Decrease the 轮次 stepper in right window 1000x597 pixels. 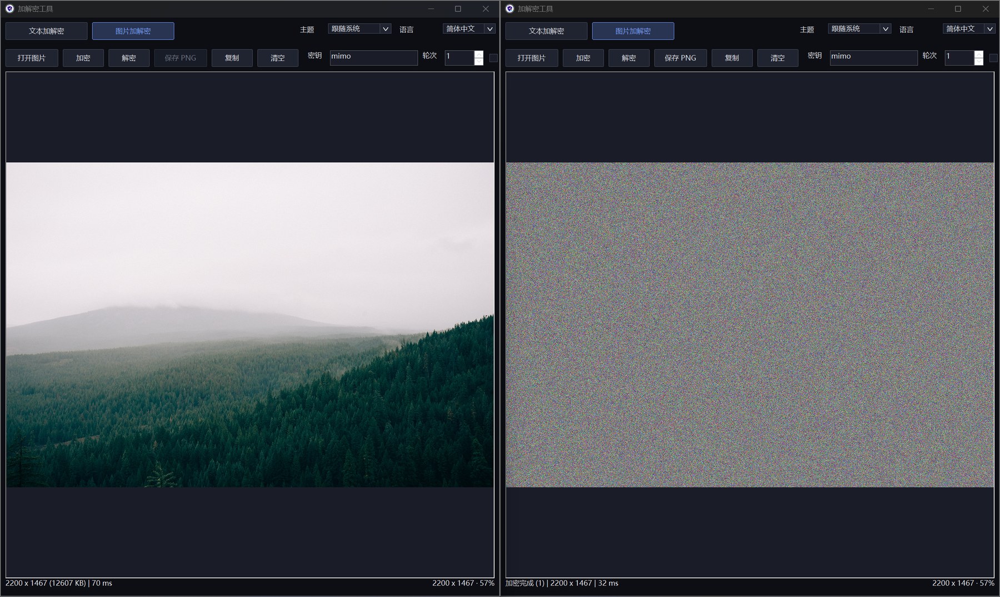point(979,62)
